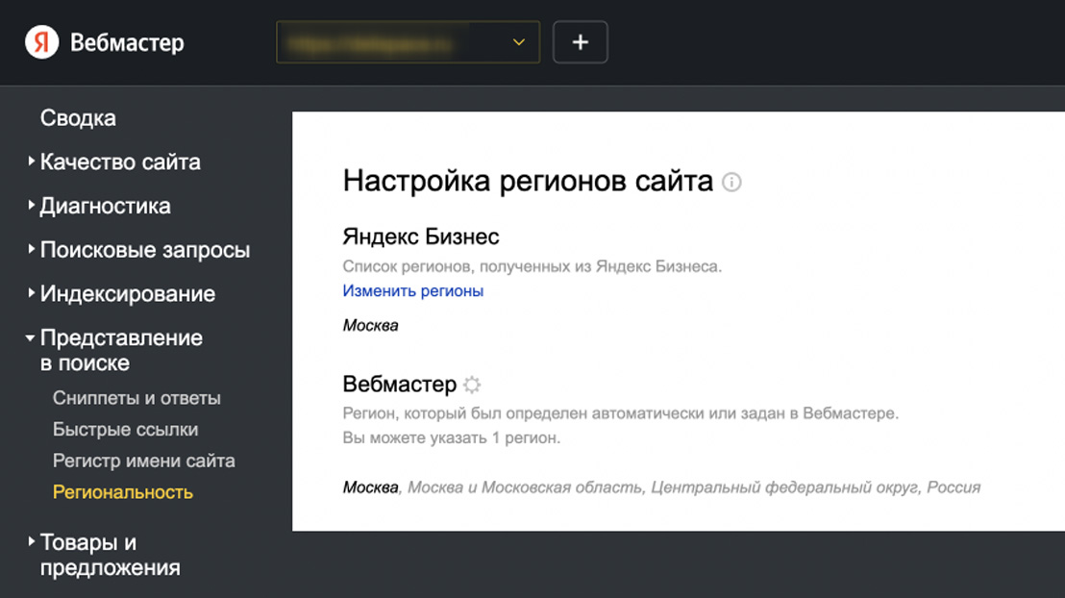Click the Yandex Я logo icon
The image size is (1065, 598).
click(x=42, y=42)
